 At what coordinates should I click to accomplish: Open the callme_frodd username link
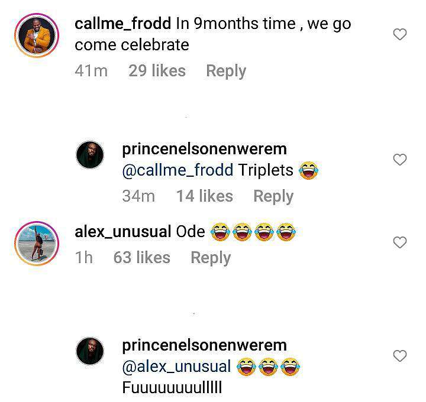[123, 24]
